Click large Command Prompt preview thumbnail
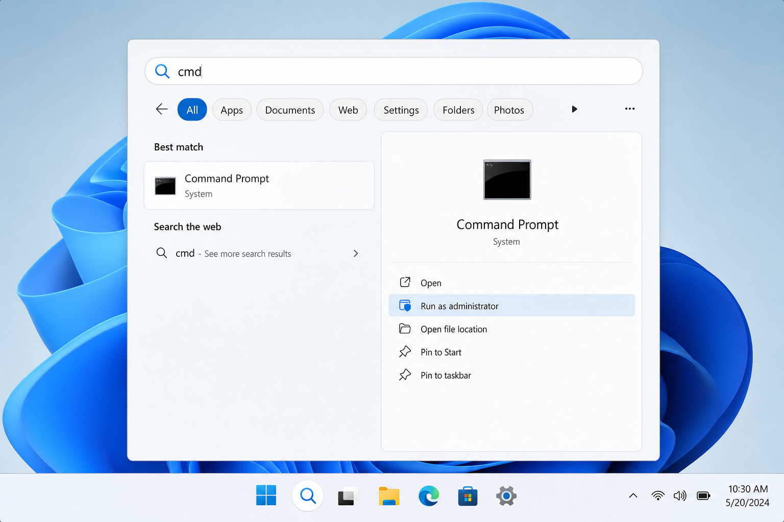 [507, 179]
